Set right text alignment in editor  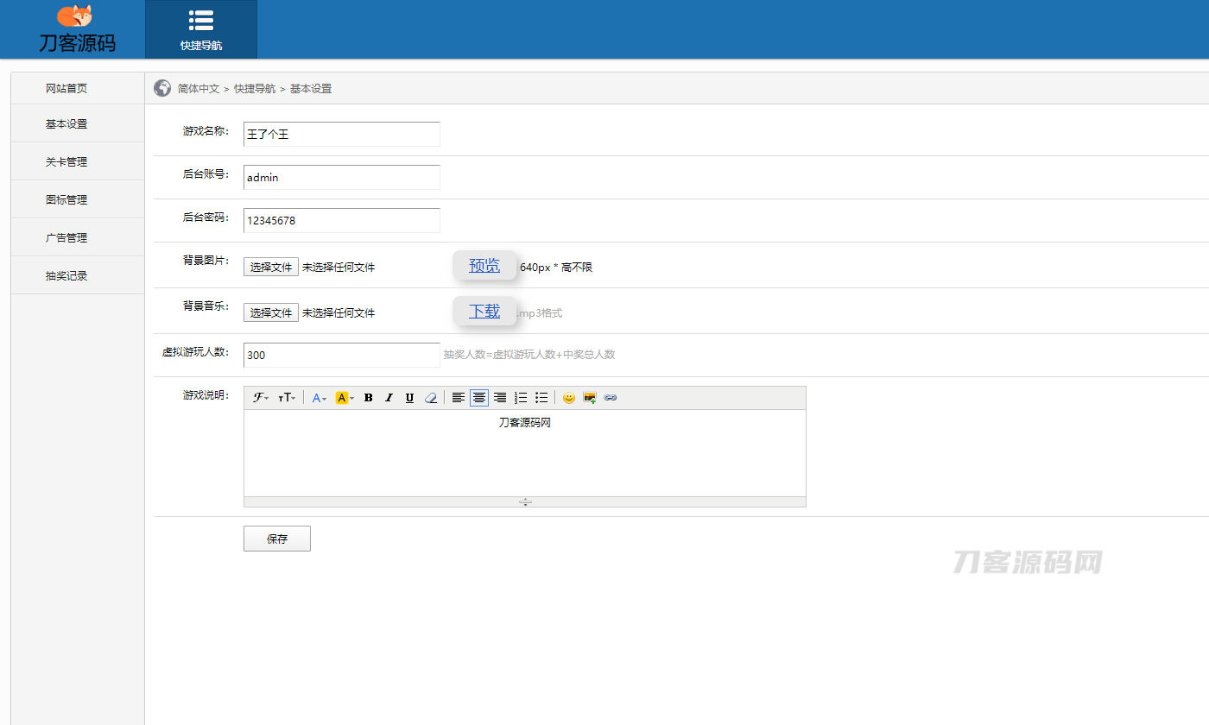pos(500,398)
